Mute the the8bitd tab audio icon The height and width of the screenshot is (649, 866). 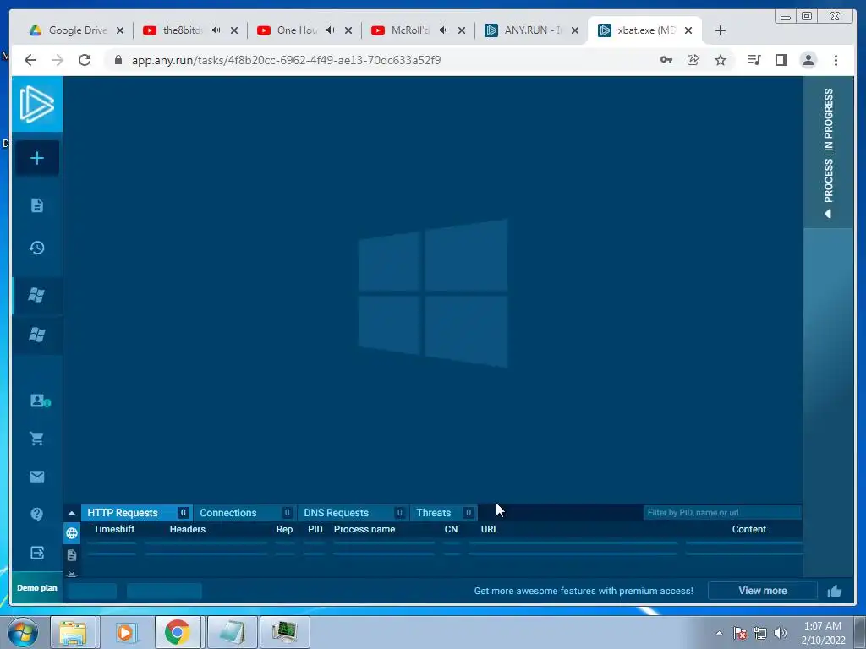click(x=216, y=30)
